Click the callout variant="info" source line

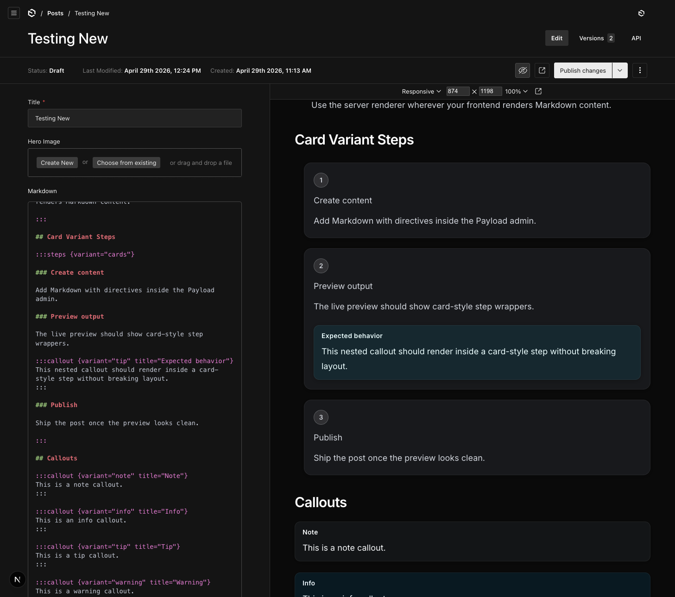point(112,511)
